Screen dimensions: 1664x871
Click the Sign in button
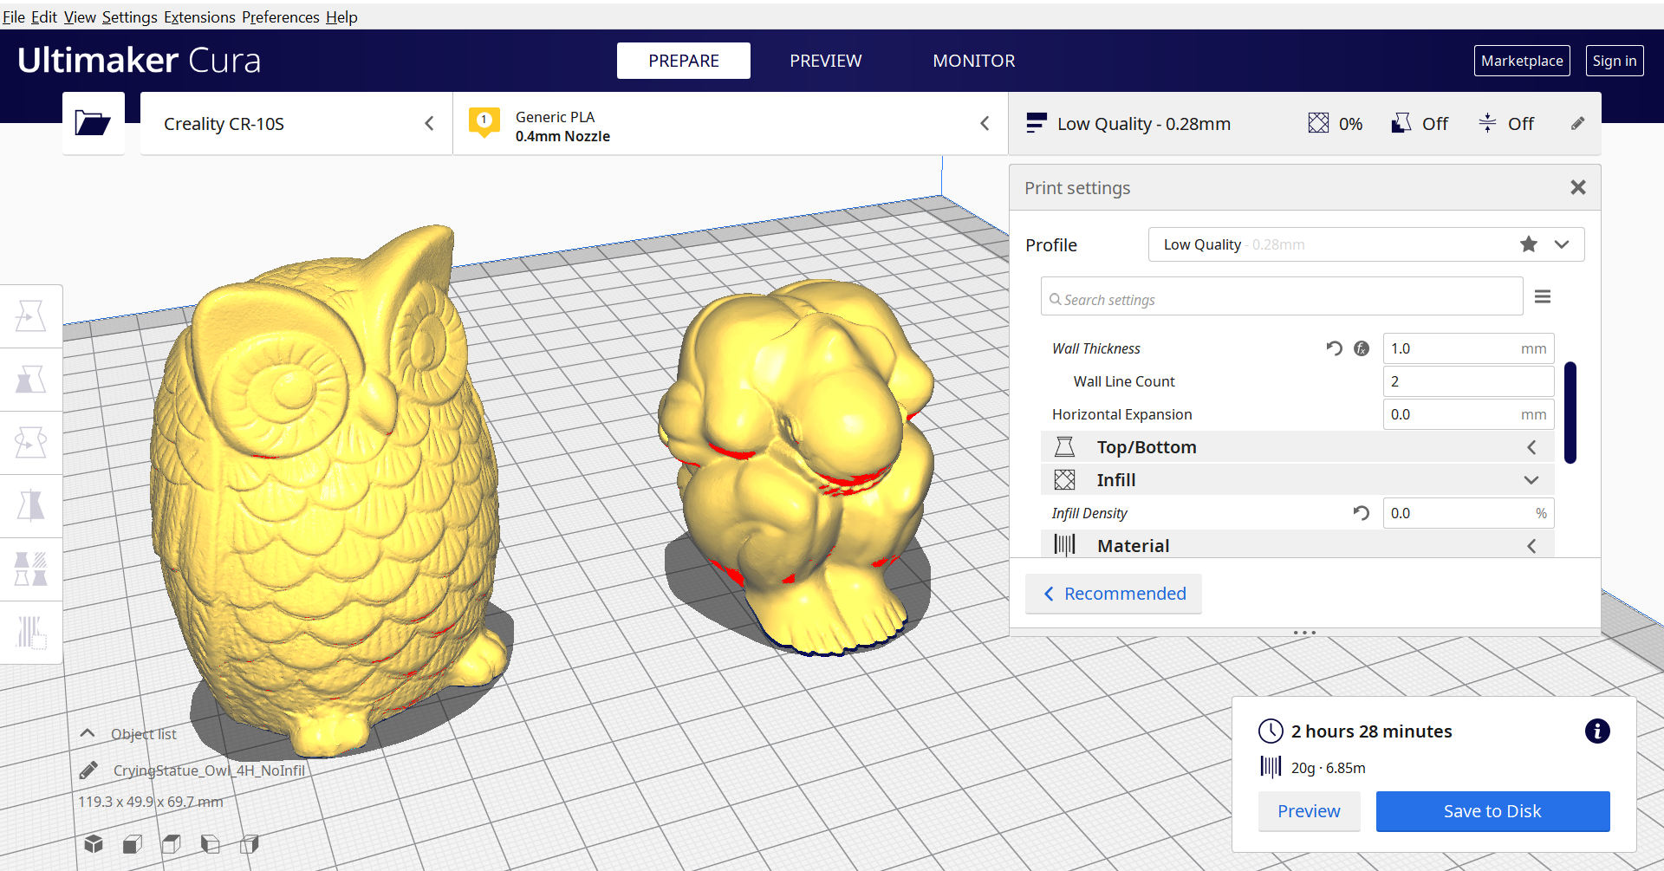click(1615, 61)
